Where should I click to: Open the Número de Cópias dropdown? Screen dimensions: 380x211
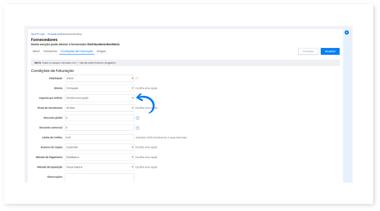coord(99,147)
